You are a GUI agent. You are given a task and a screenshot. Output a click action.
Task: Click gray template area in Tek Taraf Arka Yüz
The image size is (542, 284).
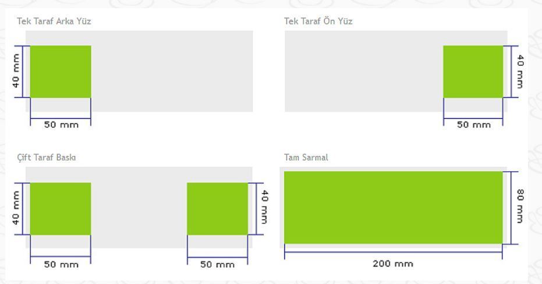(172, 71)
